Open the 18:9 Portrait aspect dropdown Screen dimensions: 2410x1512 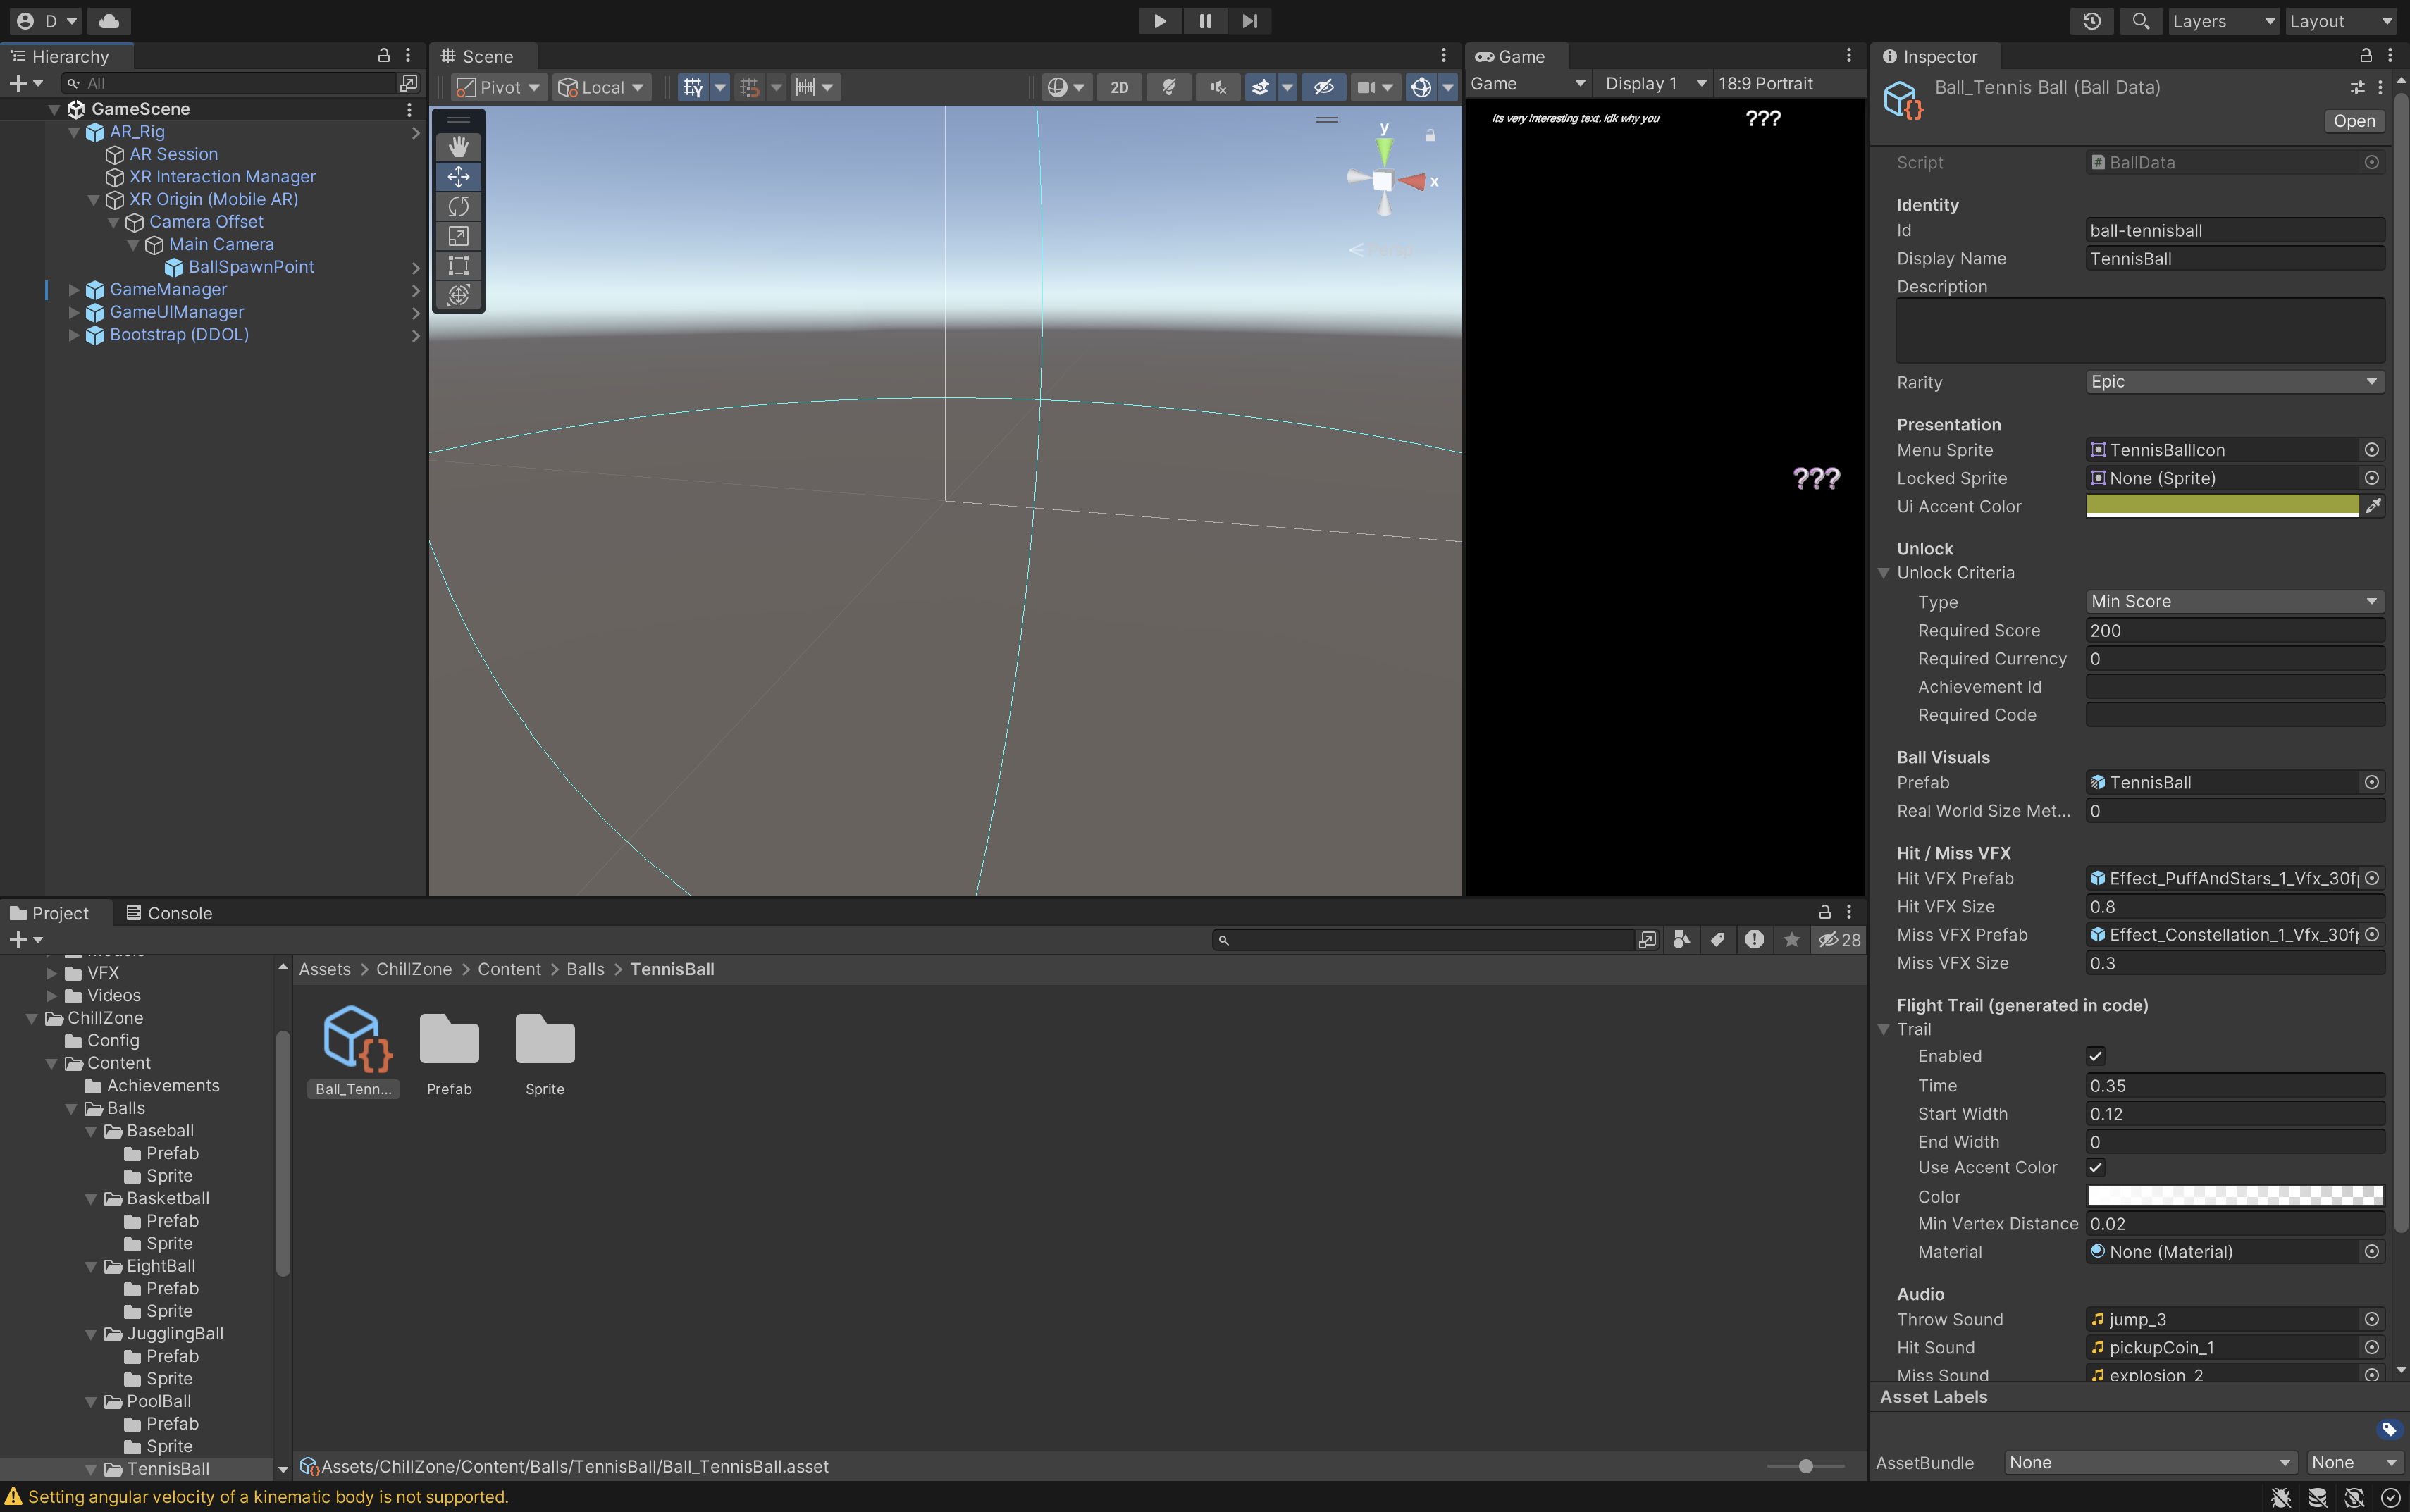1788,84
